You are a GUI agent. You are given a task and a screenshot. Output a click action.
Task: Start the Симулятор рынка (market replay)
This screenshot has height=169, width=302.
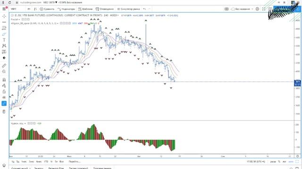[x=128, y=9]
